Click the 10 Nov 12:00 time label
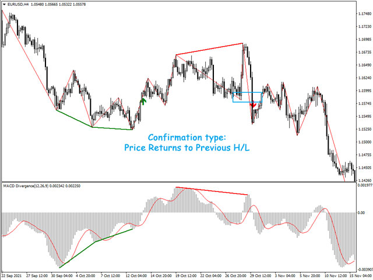The image size is (373, 280). click(x=336, y=276)
